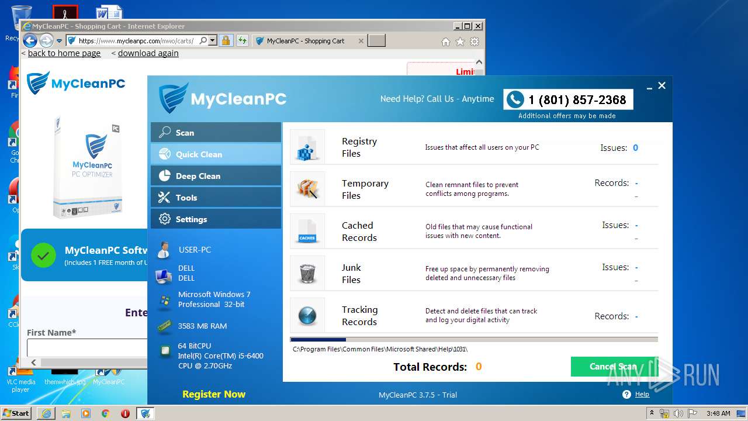Open IE favorites star icon
Image resolution: width=748 pixels, height=421 pixels.
pyautogui.click(x=460, y=42)
